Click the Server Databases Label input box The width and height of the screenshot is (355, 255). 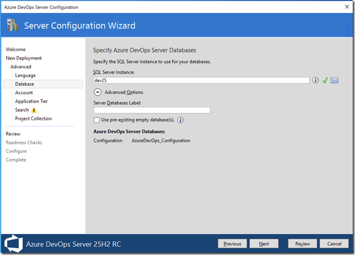click(152, 110)
